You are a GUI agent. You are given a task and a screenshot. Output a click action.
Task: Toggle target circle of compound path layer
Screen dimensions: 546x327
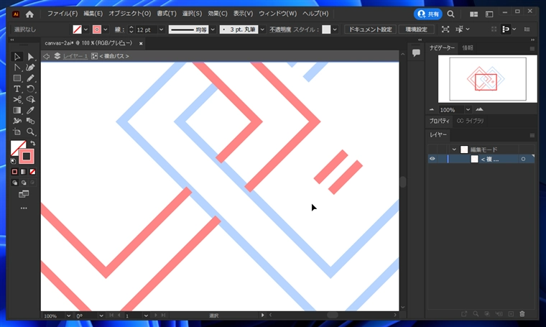coord(523,159)
